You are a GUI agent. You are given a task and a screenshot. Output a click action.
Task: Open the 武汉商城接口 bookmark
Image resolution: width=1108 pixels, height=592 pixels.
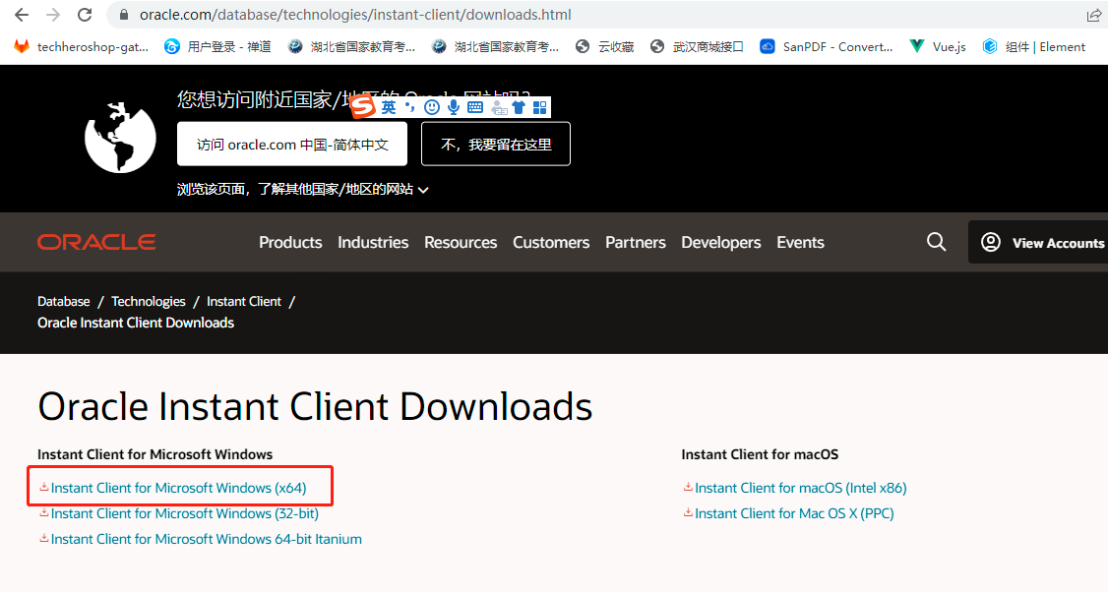pyautogui.click(x=697, y=46)
